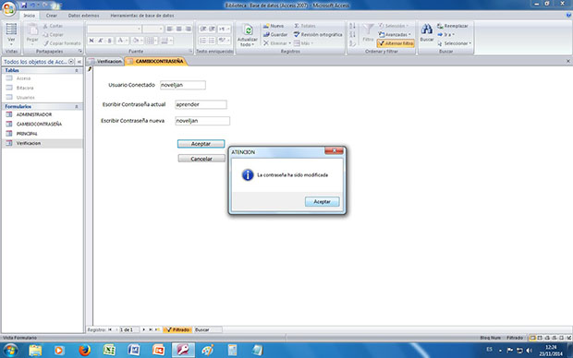Click the italic K formatting icon
The height and width of the screenshot is (358, 573).
(x=101, y=41)
